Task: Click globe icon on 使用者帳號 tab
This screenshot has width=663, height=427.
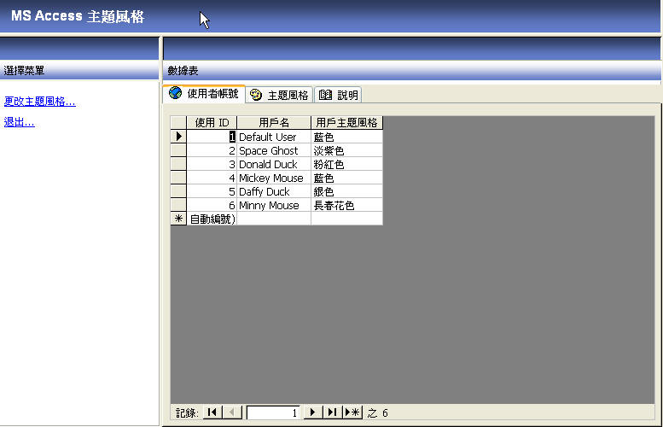Action: [176, 93]
